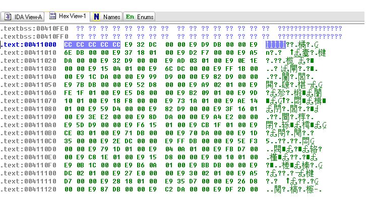Select address .text:00411020
The width and height of the screenshot is (366, 200).
coord(28,61)
